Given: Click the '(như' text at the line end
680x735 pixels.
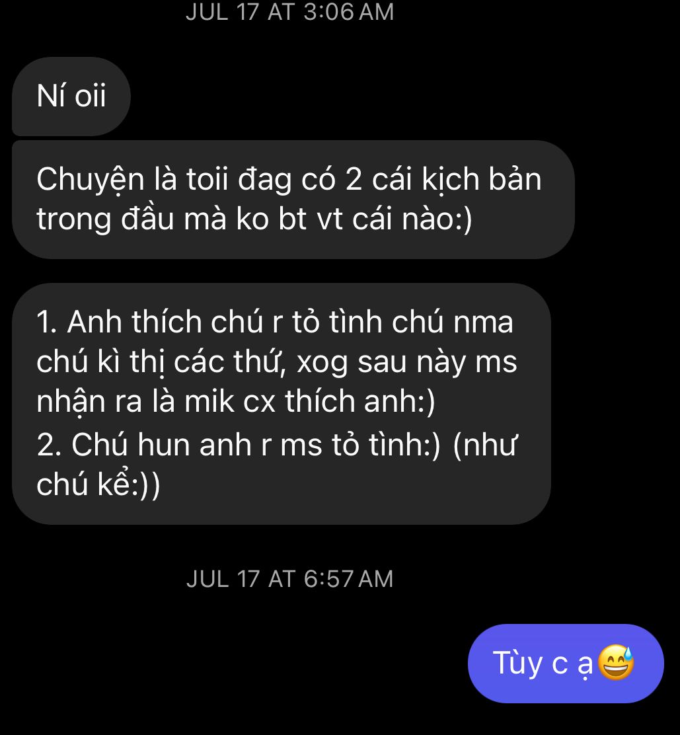Looking at the screenshot, I should [485, 444].
